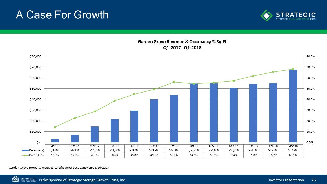Viewport: 327px width, 184px height.
Task: Click the 'A Case For Growth' slide title
Action: (62, 15)
